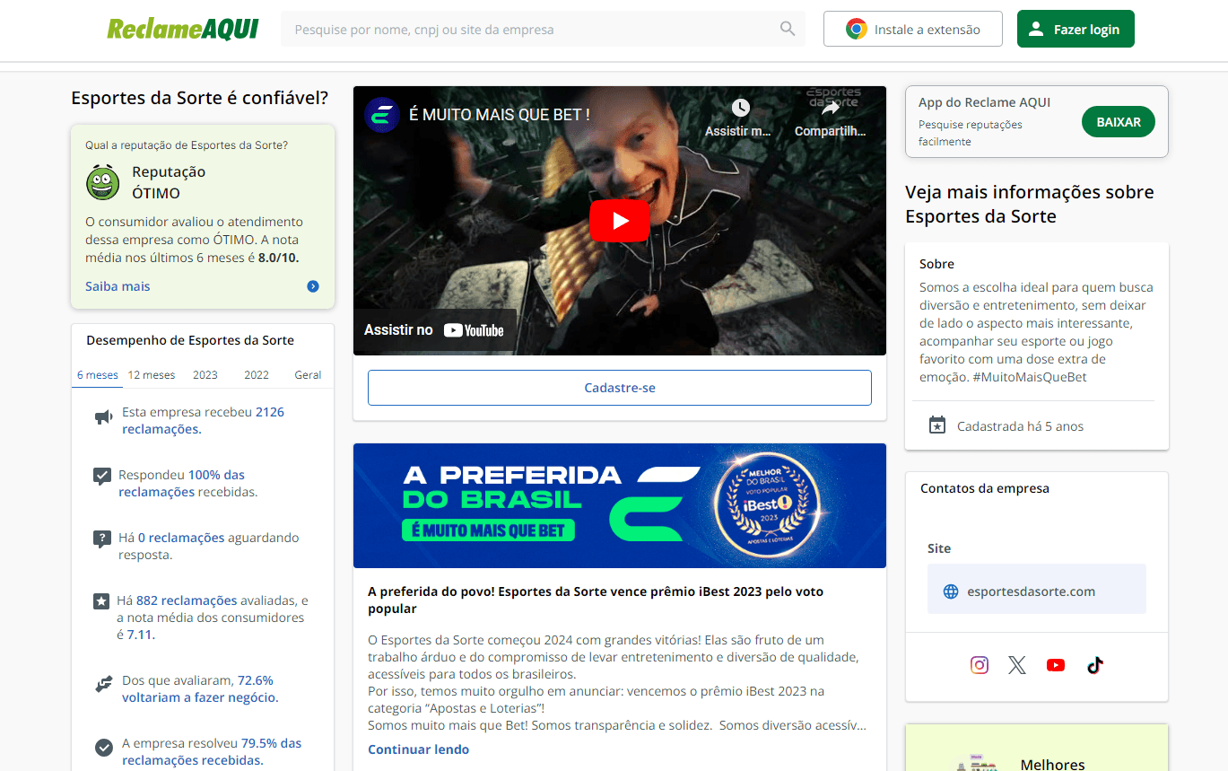
Task: Click the blue arrow icon beside Saiba mais
Action: click(313, 286)
